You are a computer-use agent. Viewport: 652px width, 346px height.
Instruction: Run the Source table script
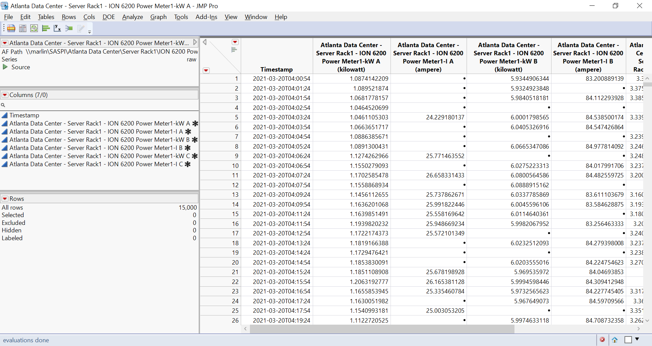(x=5, y=67)
